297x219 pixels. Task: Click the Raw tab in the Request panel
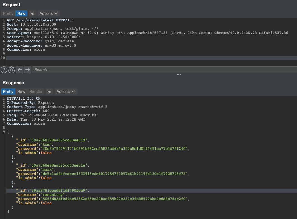coord(21,13)
